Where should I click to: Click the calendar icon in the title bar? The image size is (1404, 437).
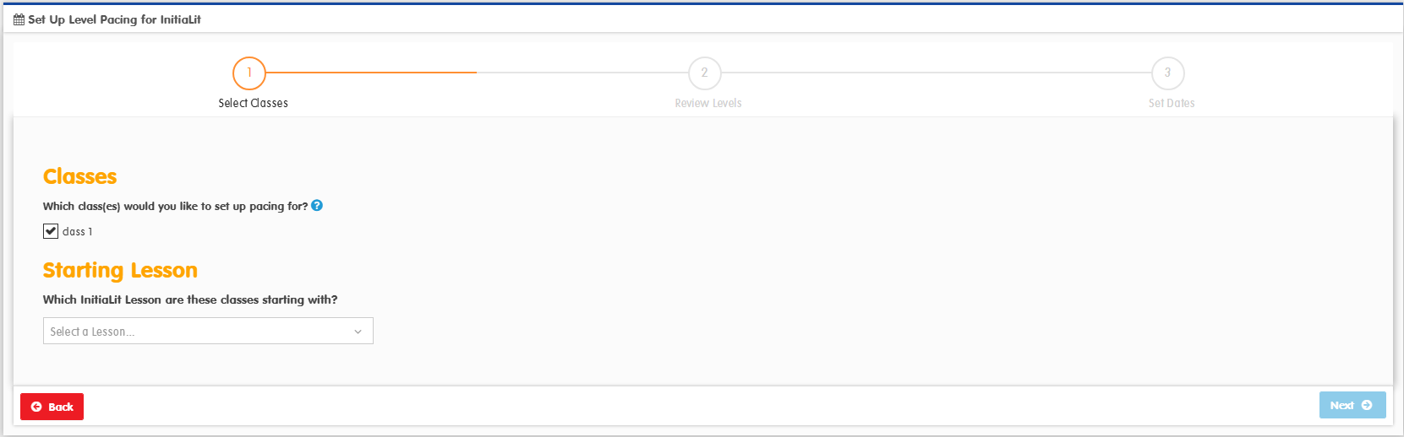pos(19,19)
